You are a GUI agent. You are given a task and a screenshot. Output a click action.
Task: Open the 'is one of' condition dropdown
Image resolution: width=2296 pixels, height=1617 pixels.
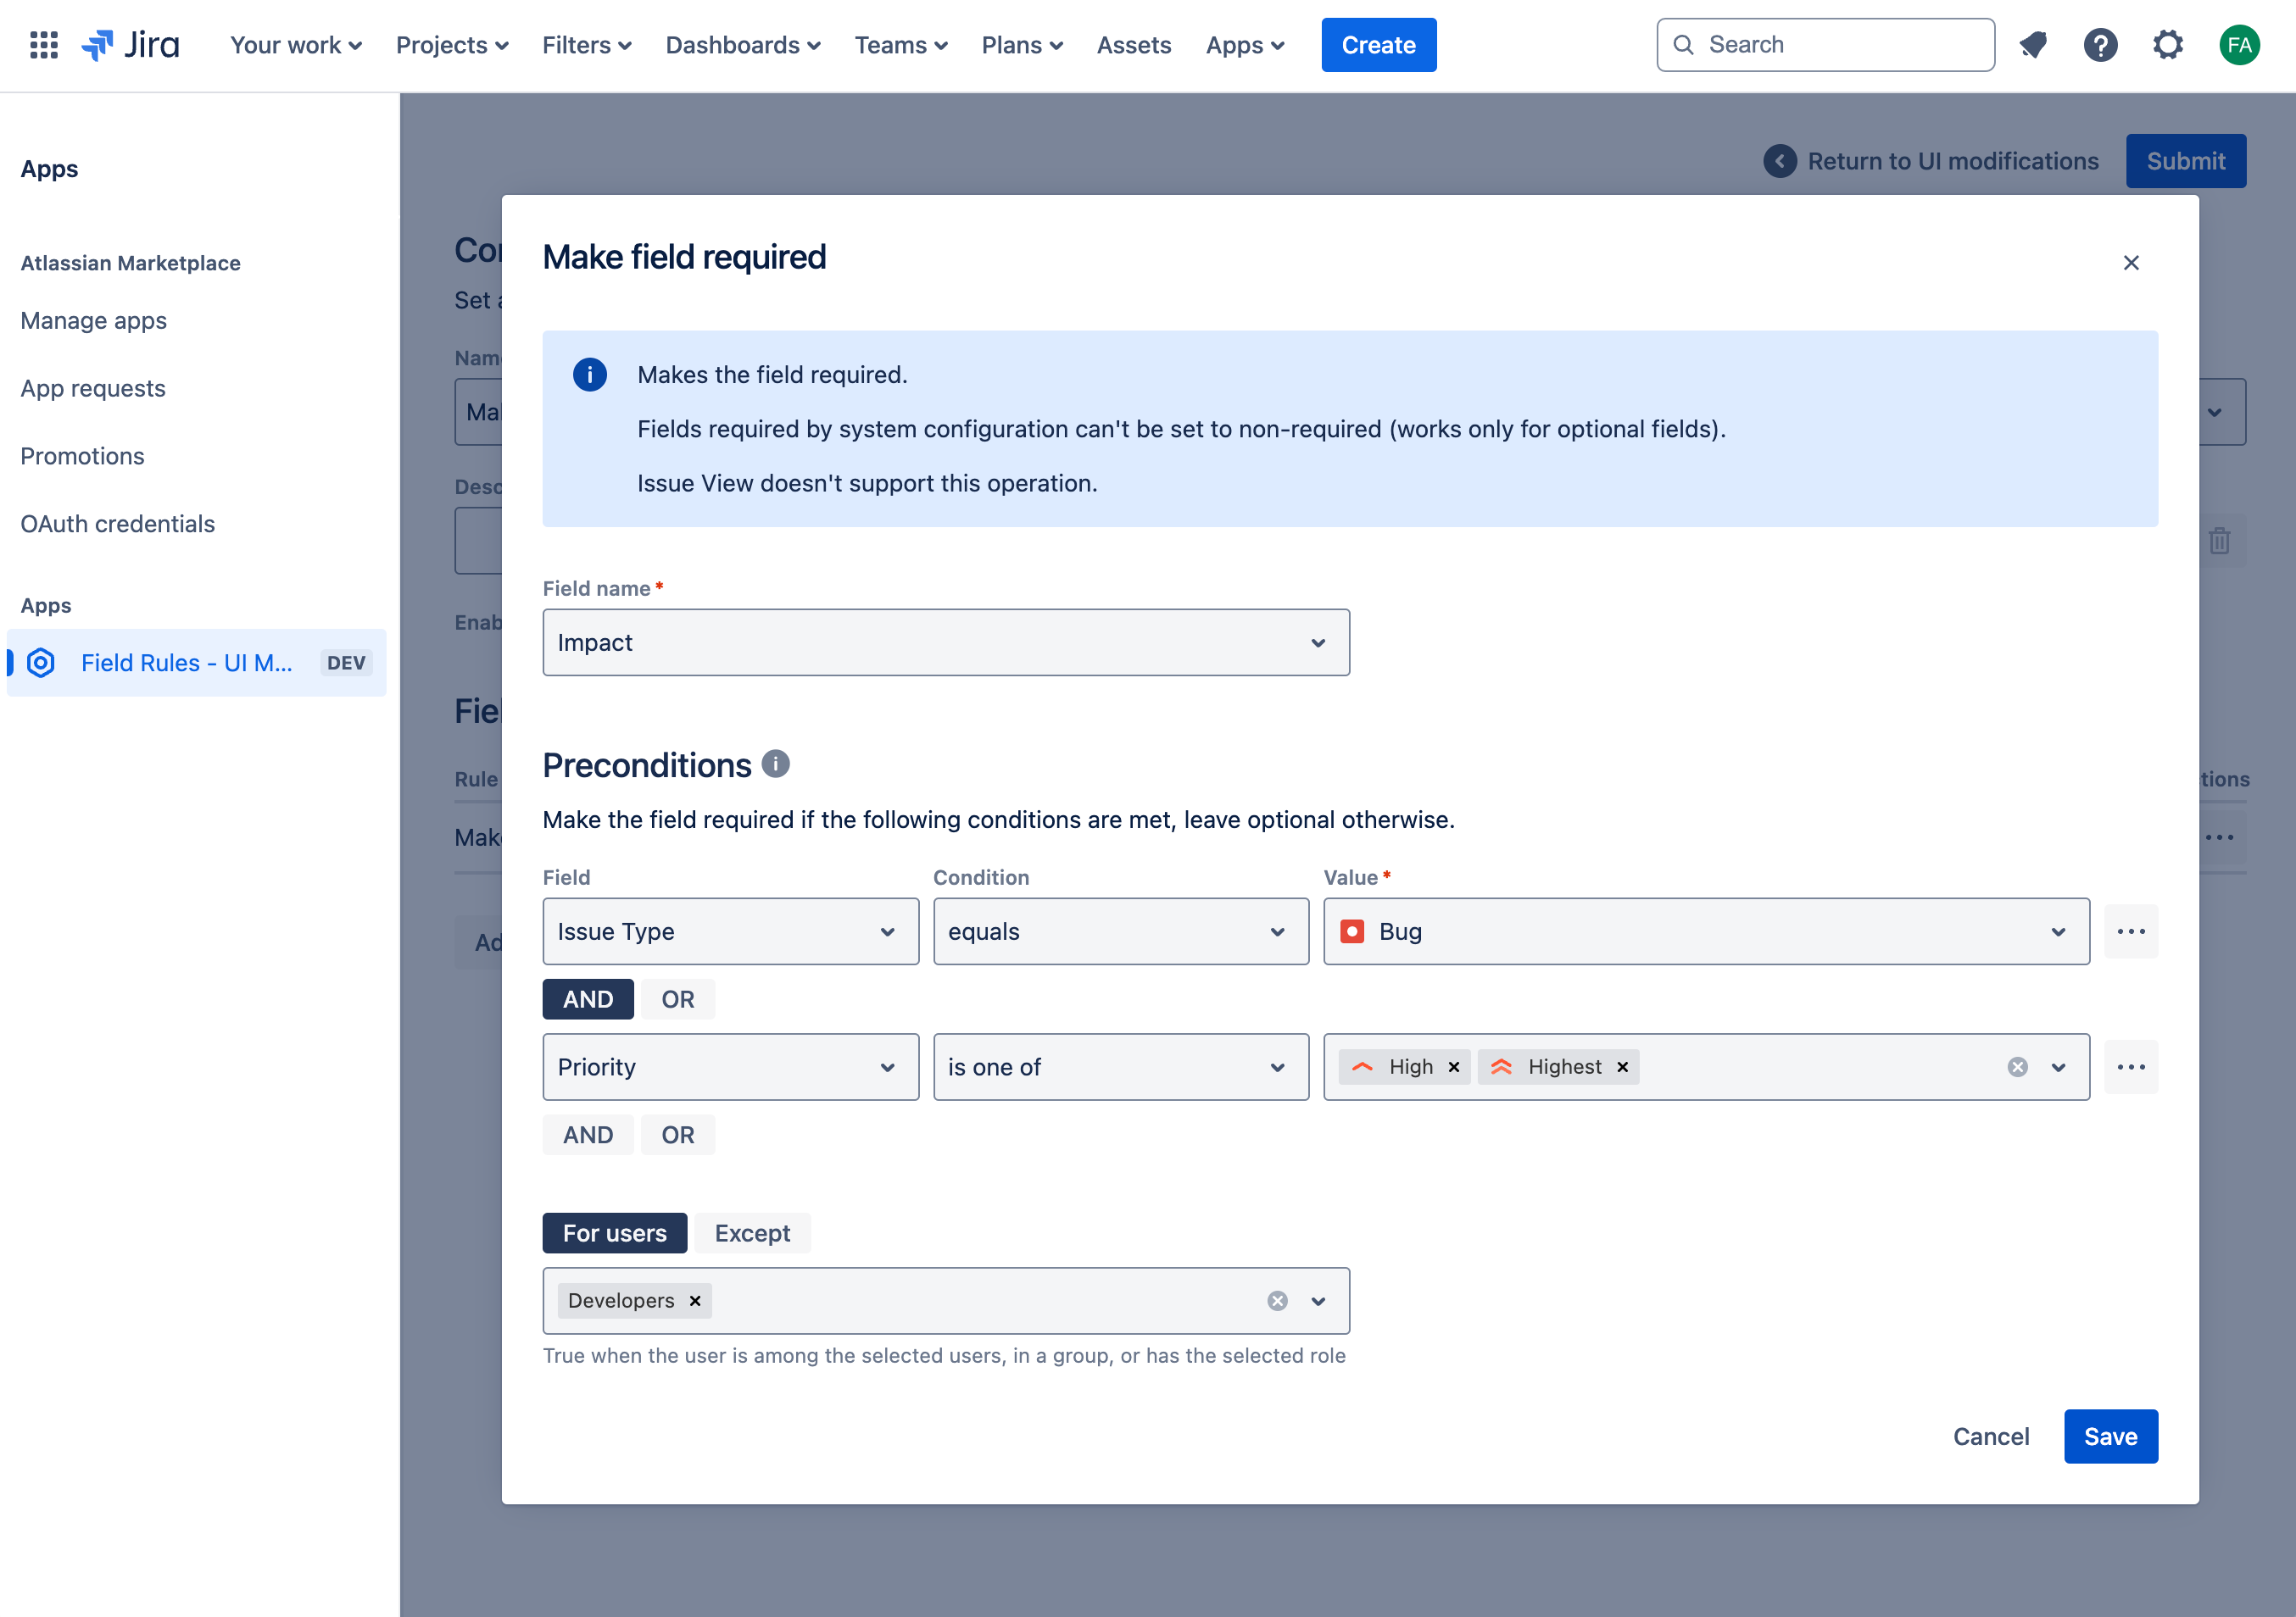[1120, 1067]
